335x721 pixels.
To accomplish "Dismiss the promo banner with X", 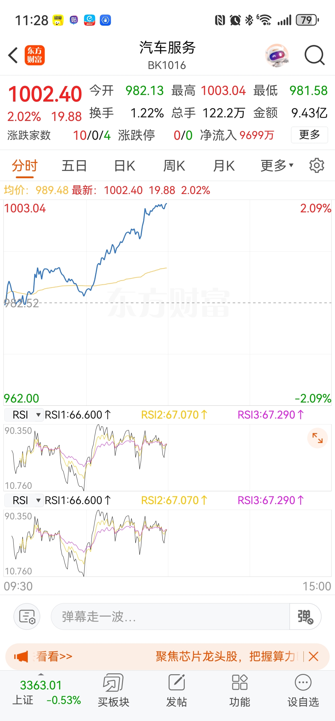I will coord(313,656).
